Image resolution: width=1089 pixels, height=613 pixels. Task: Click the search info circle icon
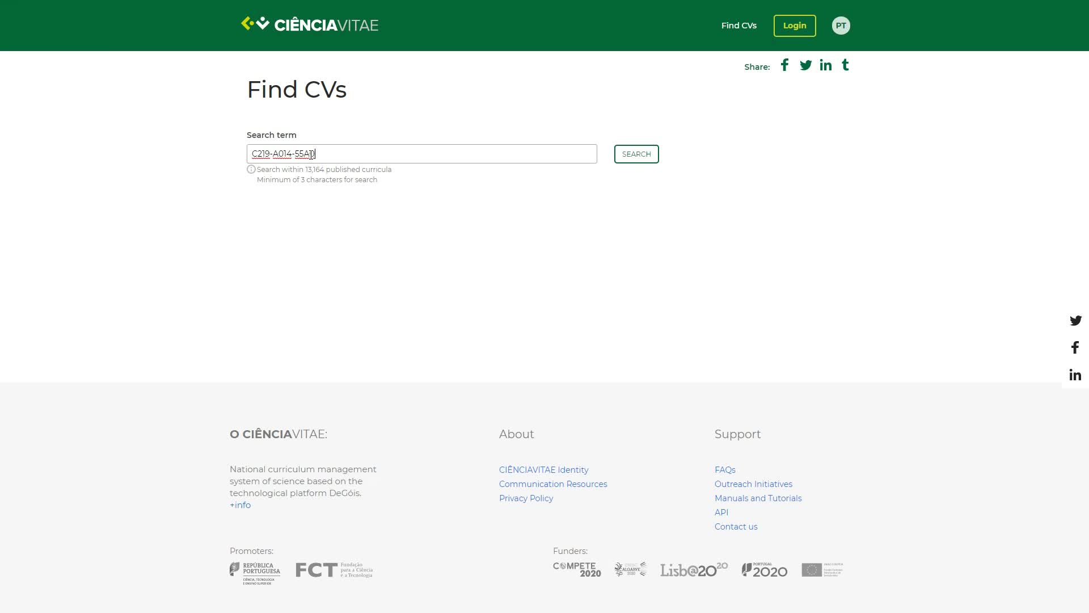(251, 169)
